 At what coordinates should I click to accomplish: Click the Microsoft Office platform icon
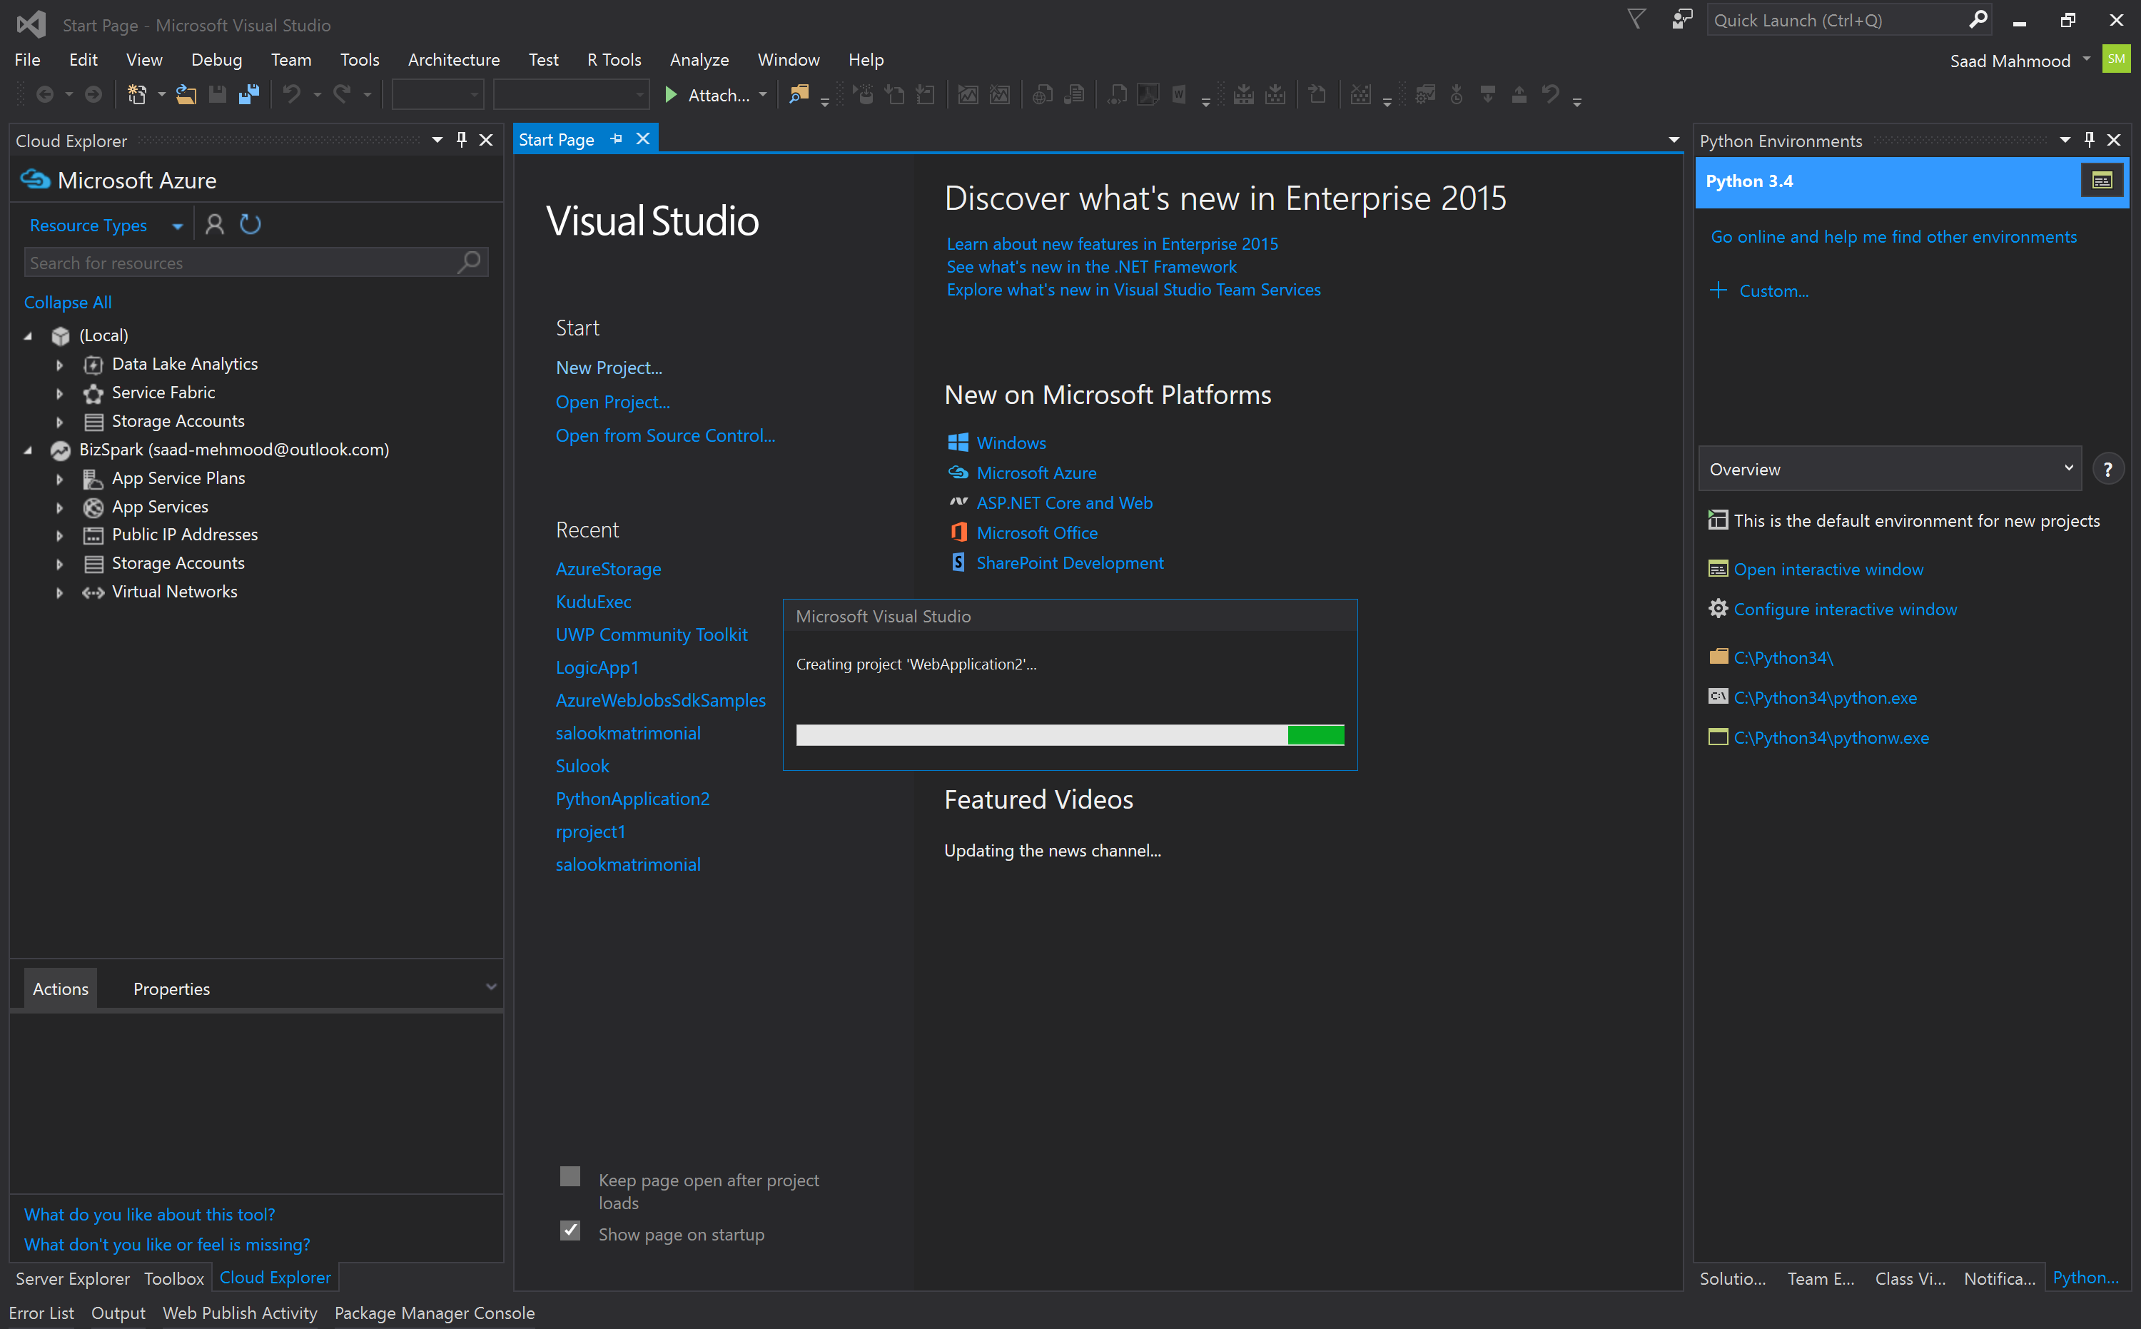pos(958,532)
